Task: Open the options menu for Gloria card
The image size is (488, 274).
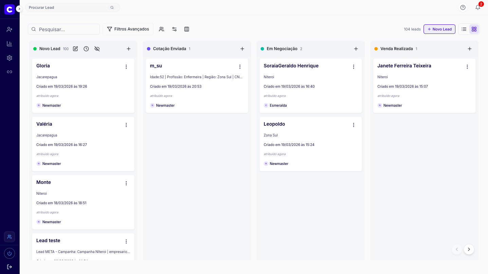Action: pos(126,67)
